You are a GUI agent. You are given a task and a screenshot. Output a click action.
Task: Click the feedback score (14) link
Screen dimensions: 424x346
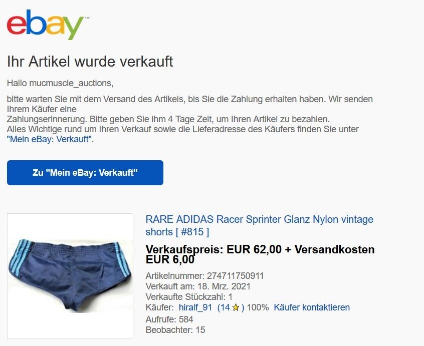click(231, 307)
